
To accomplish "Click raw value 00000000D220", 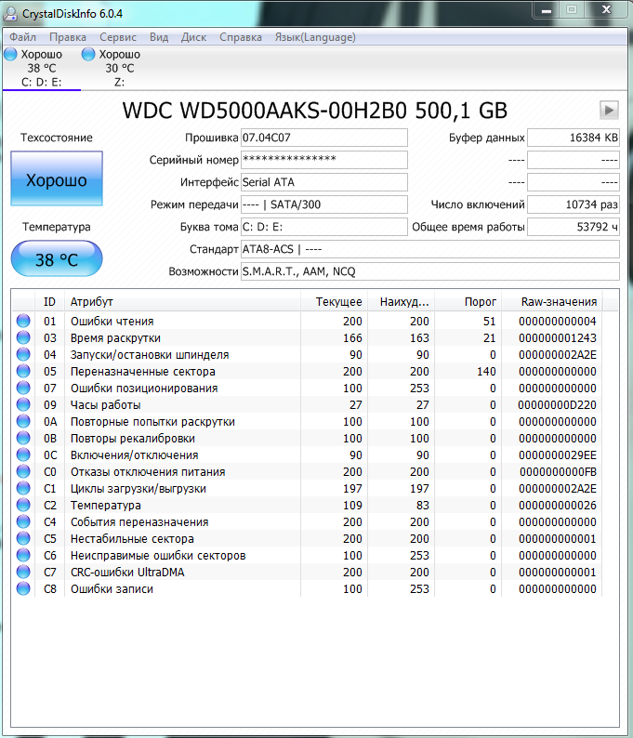I will pyautogui.click(x=557, y=405).
